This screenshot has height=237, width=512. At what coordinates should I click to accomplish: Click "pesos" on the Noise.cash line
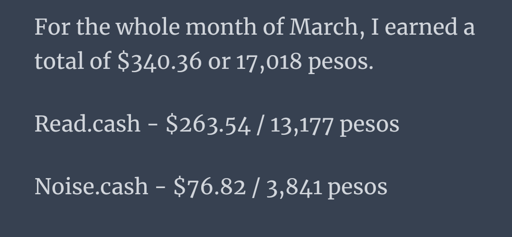[x=358, y=188]
